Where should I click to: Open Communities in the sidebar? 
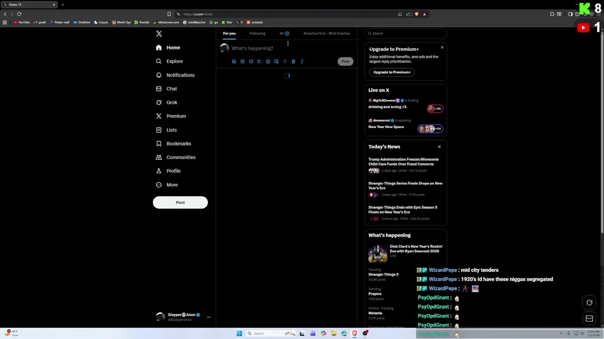pyautogui.click(x=176, y=157)
